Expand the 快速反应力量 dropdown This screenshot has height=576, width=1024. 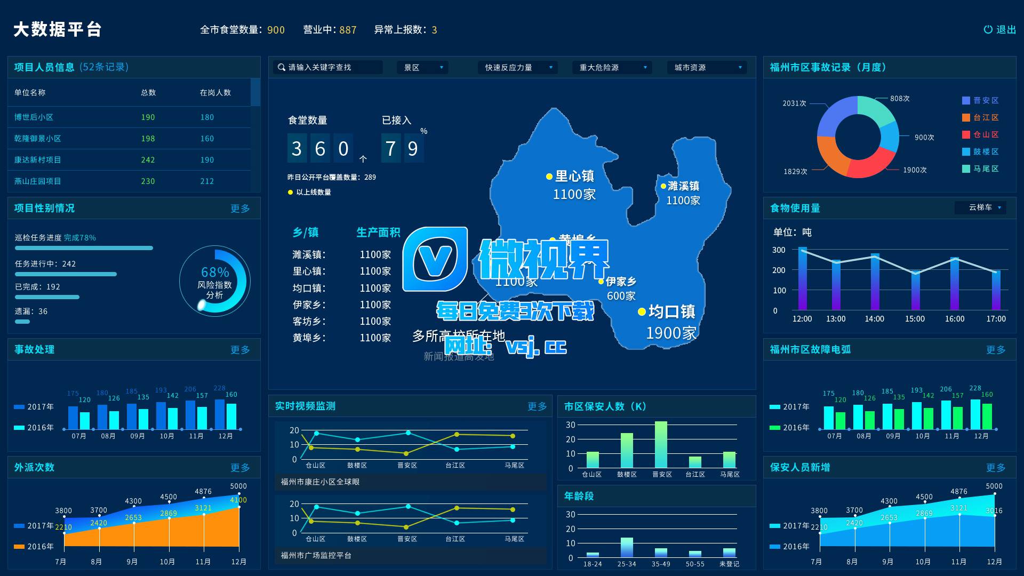point(517,68)
